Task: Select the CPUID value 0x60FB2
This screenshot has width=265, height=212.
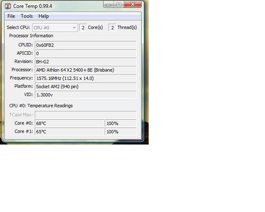Action: click(x=86, y=45)
